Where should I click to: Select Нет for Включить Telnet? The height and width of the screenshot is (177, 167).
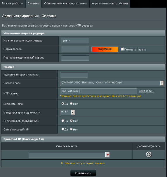(71, 104)
